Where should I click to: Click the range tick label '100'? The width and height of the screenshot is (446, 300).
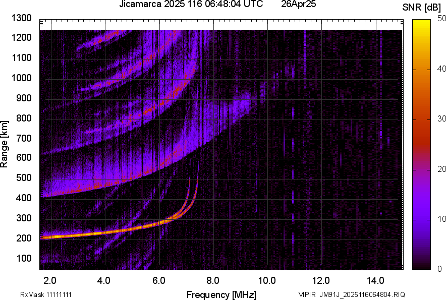point(24,258)
